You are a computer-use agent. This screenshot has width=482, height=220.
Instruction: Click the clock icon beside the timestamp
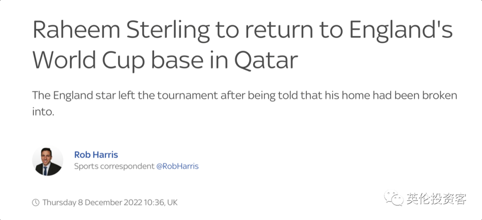(36, 203)
